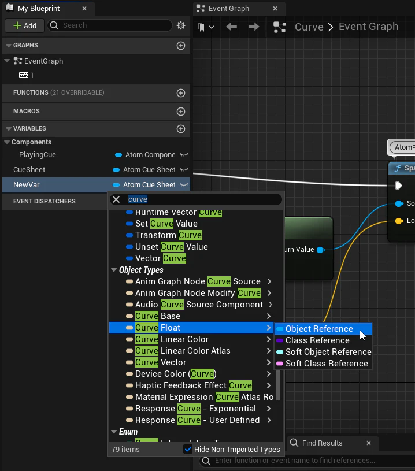Viewport: 415px width, 471px height.
Task: Toggle Hide Non-Imported Types checkbox
Action: (x=188, y=450)
